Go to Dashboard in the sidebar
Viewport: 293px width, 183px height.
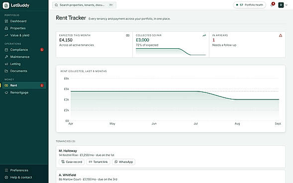point(24,21)
